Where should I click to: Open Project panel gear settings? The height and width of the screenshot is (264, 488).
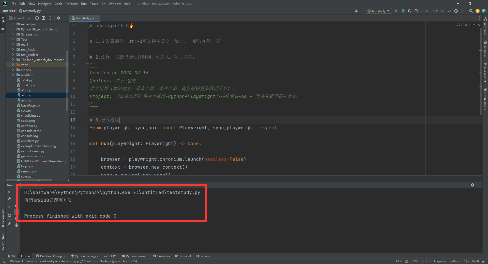59,18
